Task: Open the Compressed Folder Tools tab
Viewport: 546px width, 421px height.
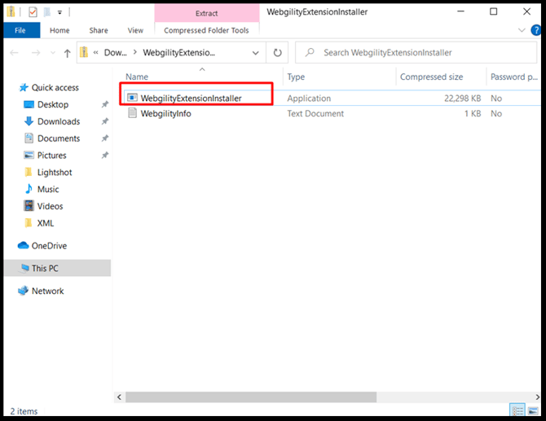Action: (x=206, y=30)
